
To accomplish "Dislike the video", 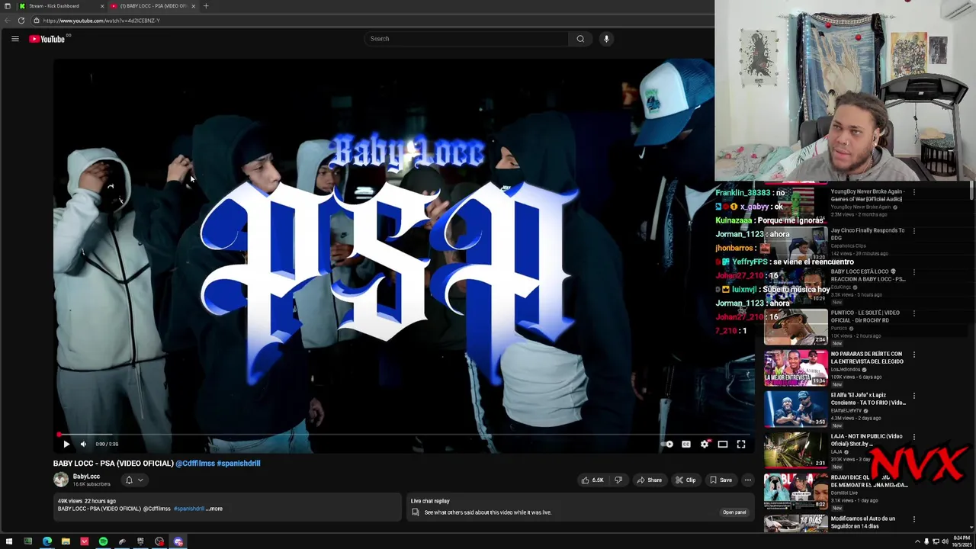I will [618, 480].
